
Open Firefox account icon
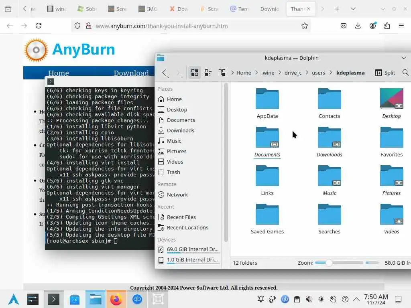click(x=372, y=26)
